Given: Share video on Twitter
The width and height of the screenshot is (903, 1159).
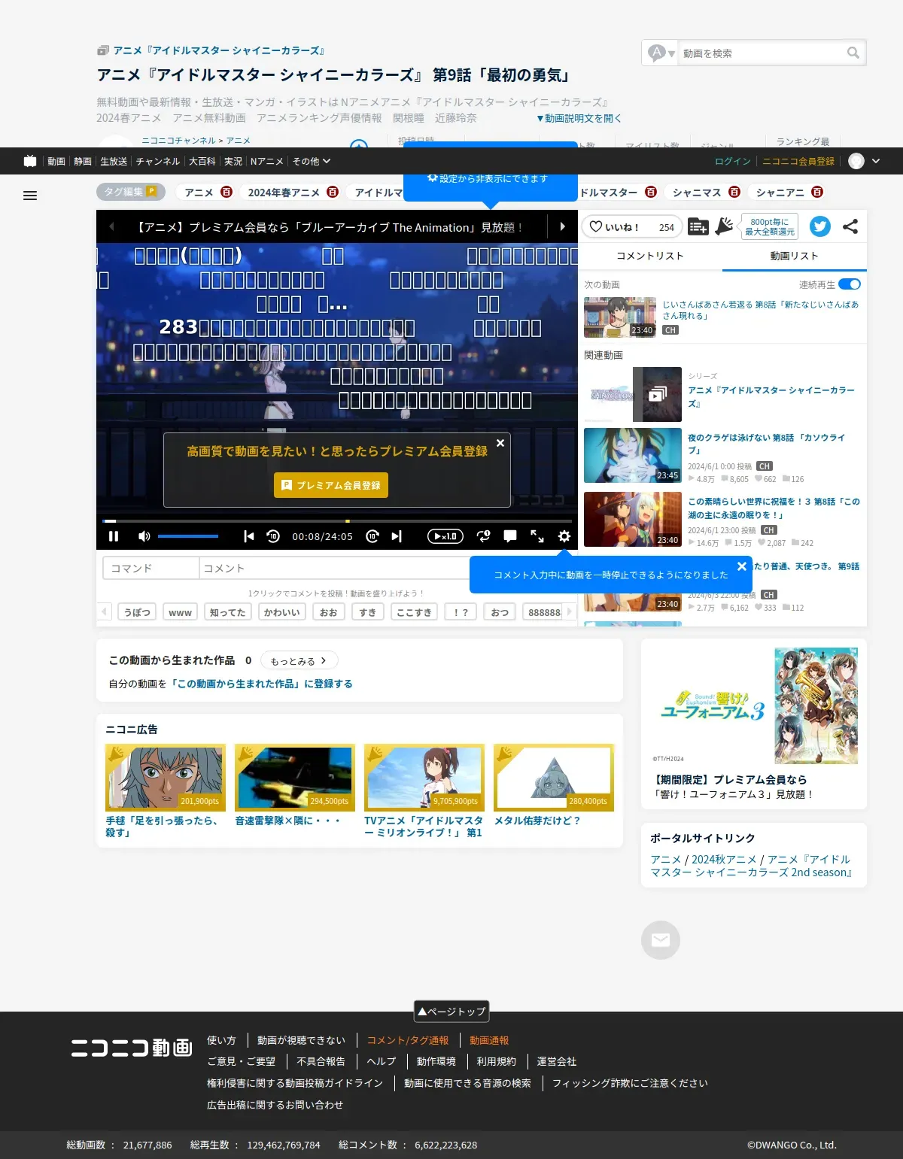Looking at the screenshot, I should [819, 226].
